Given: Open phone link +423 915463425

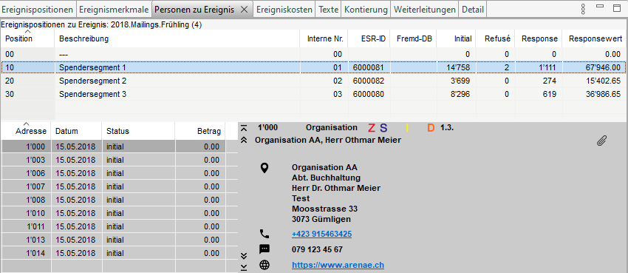Looking at the screenshot, I should (x=321, y=234).
